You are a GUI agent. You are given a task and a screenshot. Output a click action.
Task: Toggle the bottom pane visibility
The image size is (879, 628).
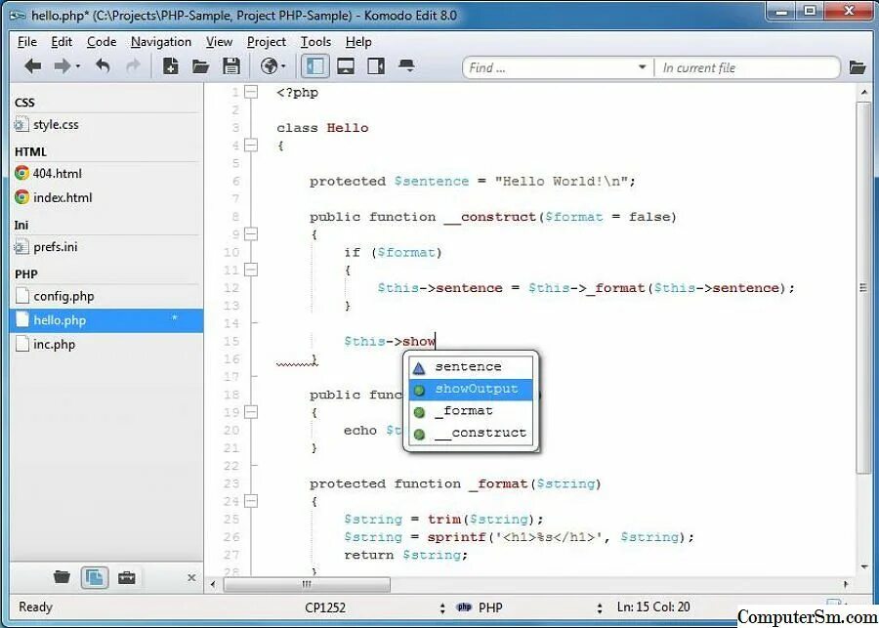(346, 66)
